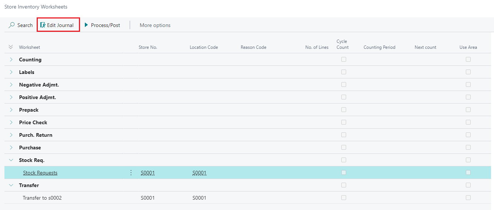Collapse all rows with the double-chevron header icon
The width and height of the screenshot is (494, 210).
(x=11, y=47)
